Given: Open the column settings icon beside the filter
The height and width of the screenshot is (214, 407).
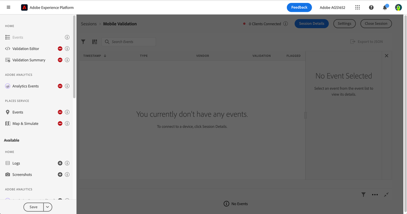Looking at the screenshot, I should 95,42.
